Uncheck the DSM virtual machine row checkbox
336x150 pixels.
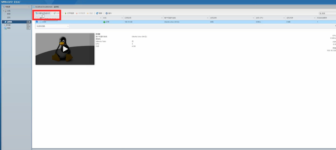[x=37, y=22]
